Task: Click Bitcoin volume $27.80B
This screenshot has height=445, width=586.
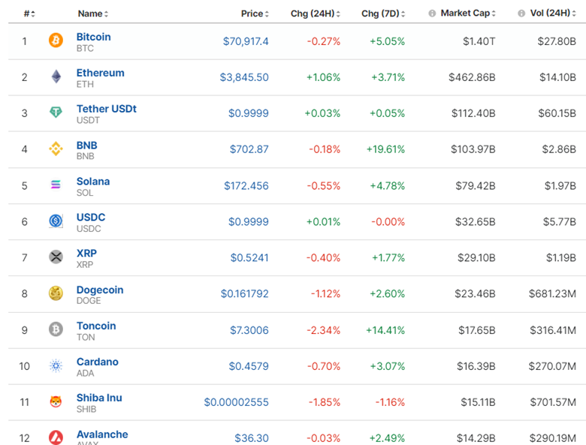Action: tap(557, 41)
